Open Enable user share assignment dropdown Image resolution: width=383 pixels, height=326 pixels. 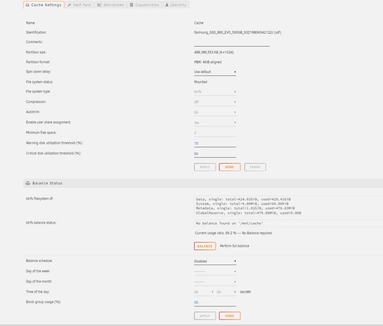[x=215, y=123]
